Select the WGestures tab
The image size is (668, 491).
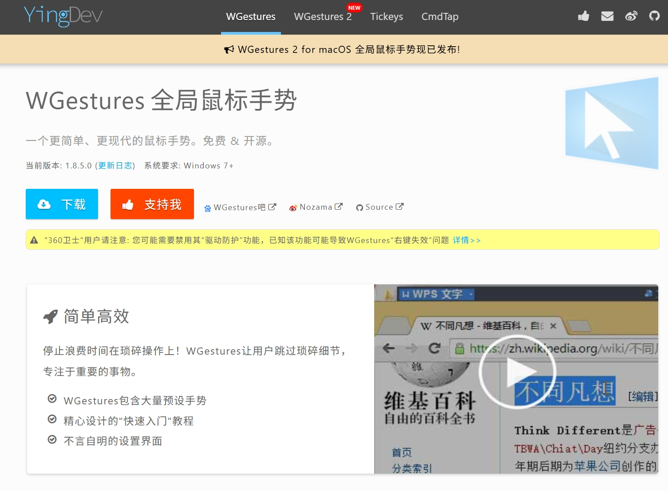(x=251, y=17)
